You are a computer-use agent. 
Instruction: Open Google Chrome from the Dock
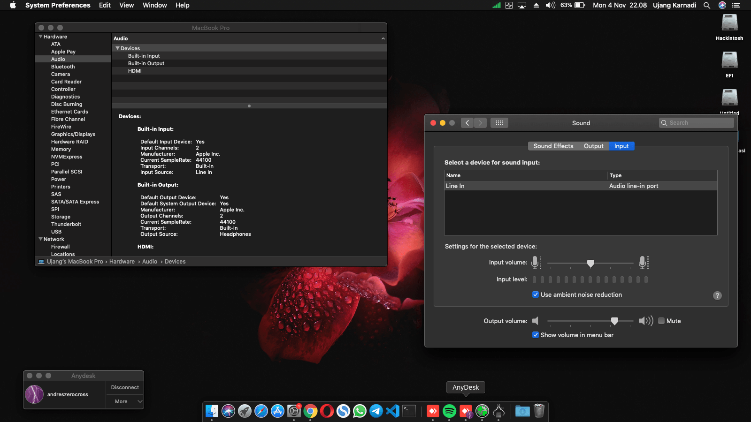[311, 411]
